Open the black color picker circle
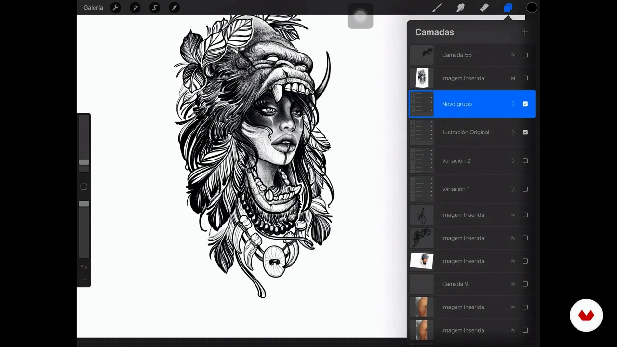Screen dimensions: 617x347 click(531, 8)
